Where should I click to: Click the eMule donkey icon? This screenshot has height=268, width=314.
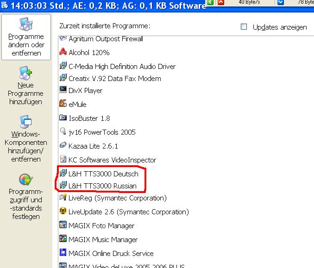pyautogui.click(x=63, y=103)
